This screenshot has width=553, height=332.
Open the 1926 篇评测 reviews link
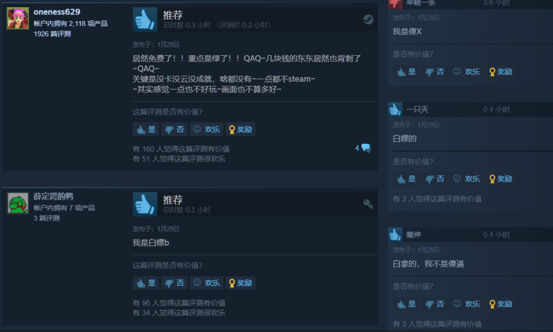click(52, 34)
